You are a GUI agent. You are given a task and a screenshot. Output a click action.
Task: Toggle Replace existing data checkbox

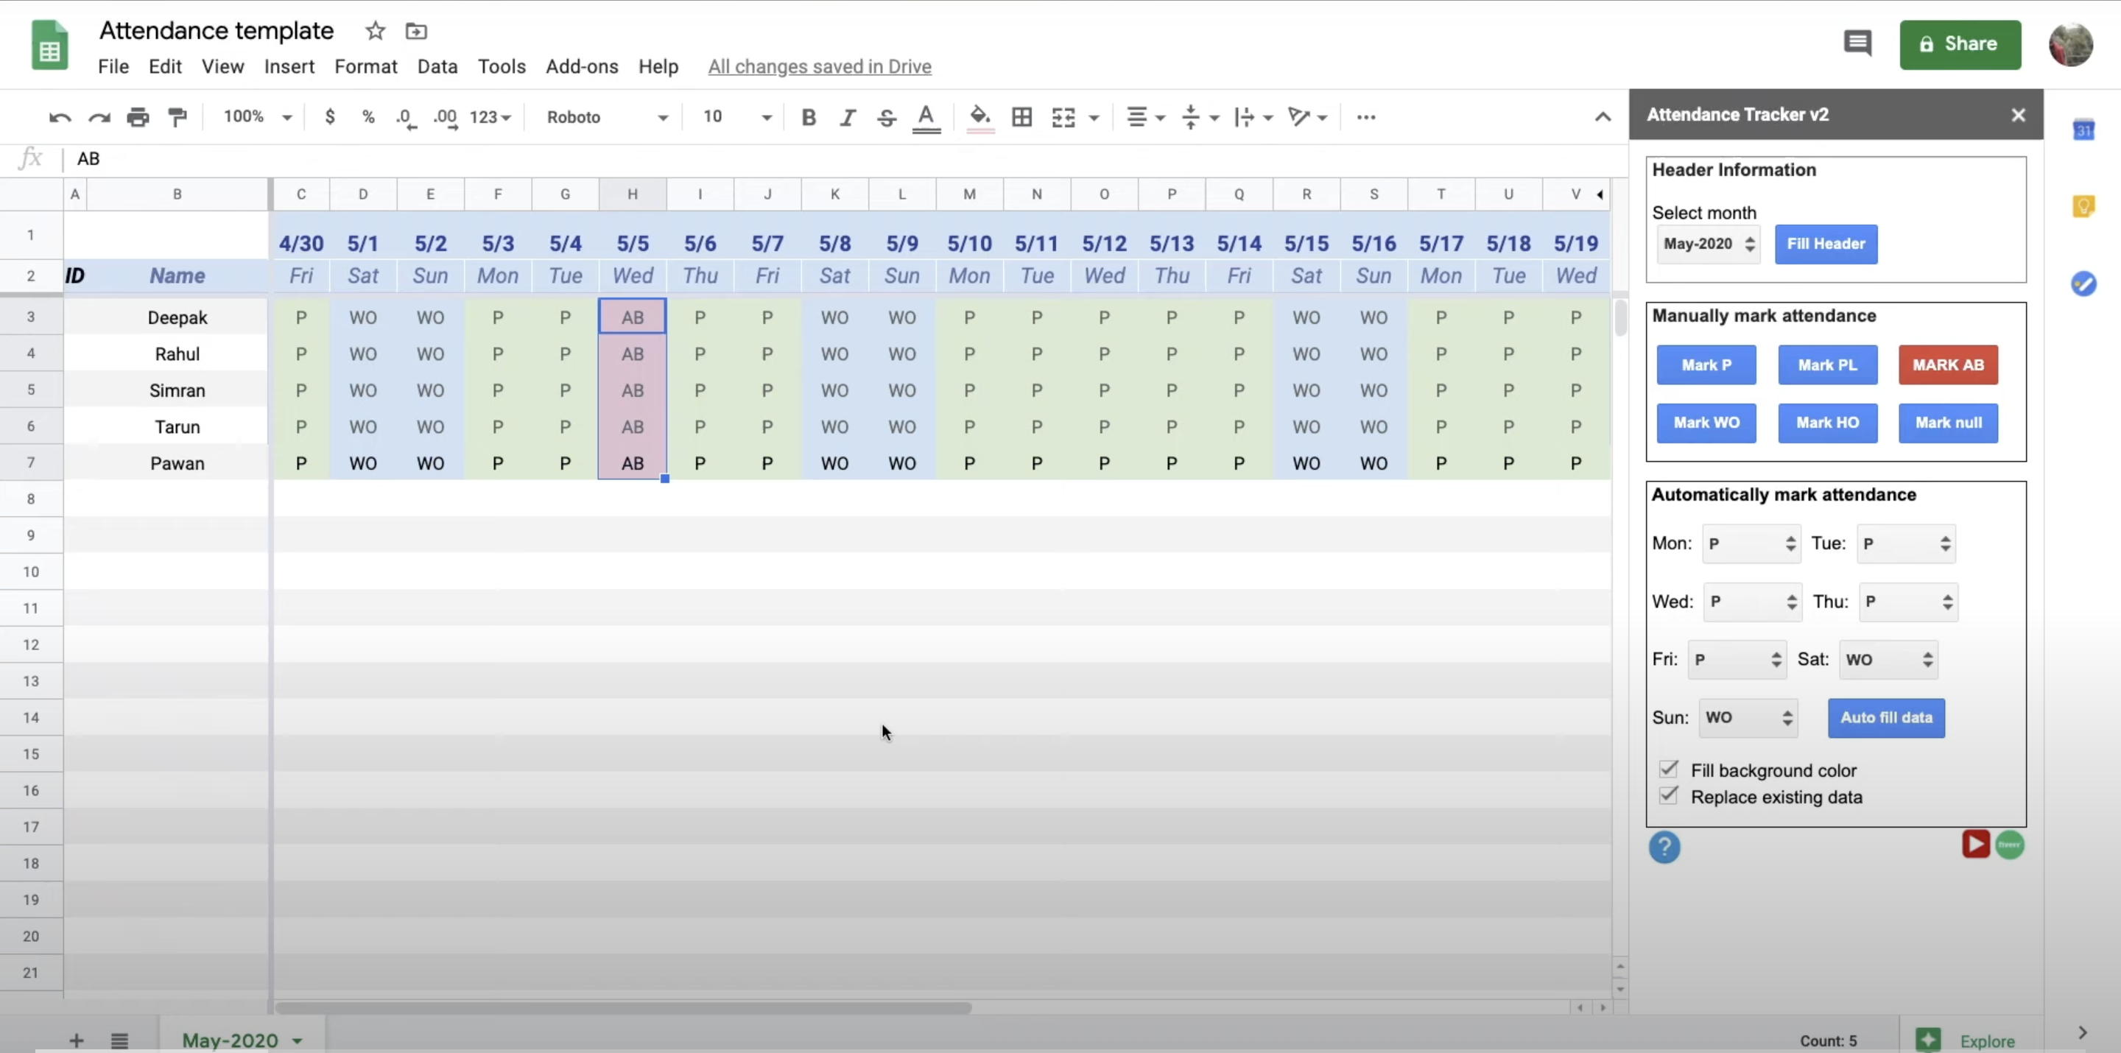pyautogui.click(x=1668, y=795)
